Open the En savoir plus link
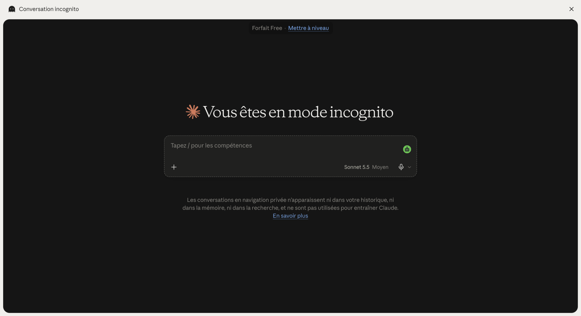The width and height of the screenshot is (581, 316). (290, 216)
